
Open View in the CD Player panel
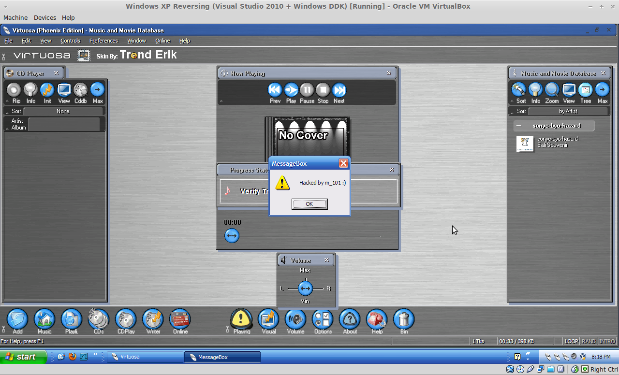click(64, 90)
